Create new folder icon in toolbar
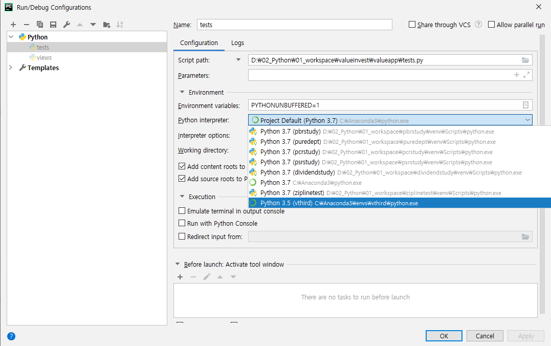 tap(106, 25)
